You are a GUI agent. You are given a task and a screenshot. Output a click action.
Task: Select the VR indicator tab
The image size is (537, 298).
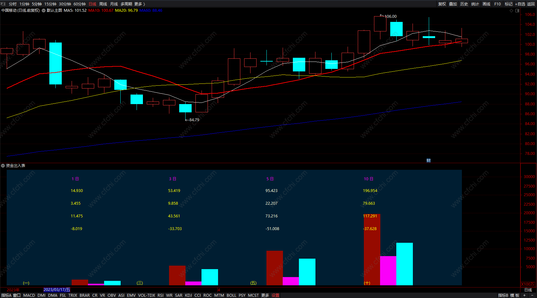pyautogui.click(x=102, y=295)
